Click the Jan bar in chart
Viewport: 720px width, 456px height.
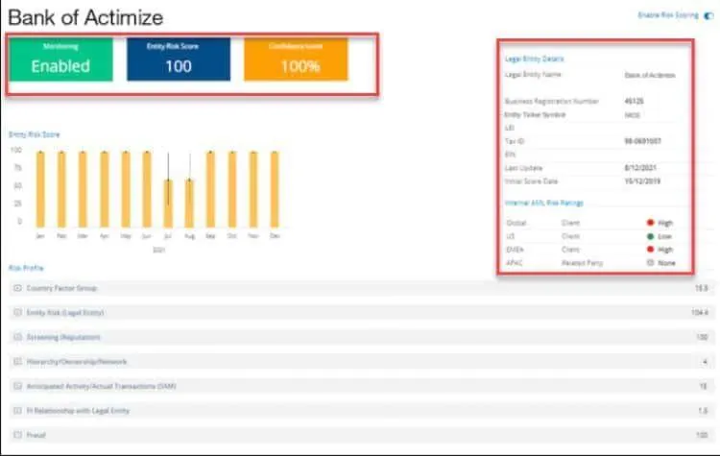point(40,189)
